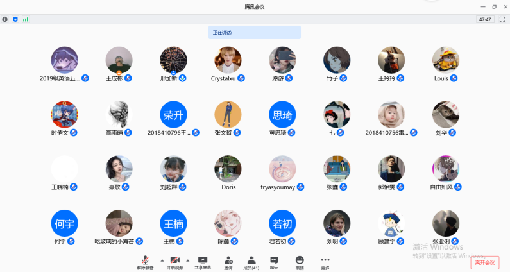
Task: Open the 更多 more options menu
Action: tap(325, 262)
